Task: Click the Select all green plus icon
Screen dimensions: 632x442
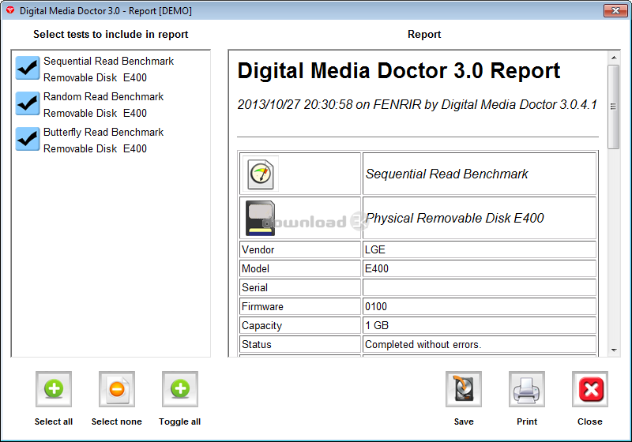Action: point(54,389)
